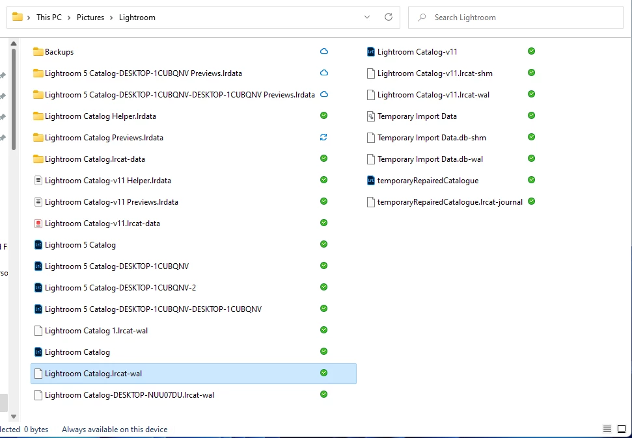The height and width of the screenshot is (438, 632).
Task: Expand the chevron before This PC
Action: tap(29, 18)
